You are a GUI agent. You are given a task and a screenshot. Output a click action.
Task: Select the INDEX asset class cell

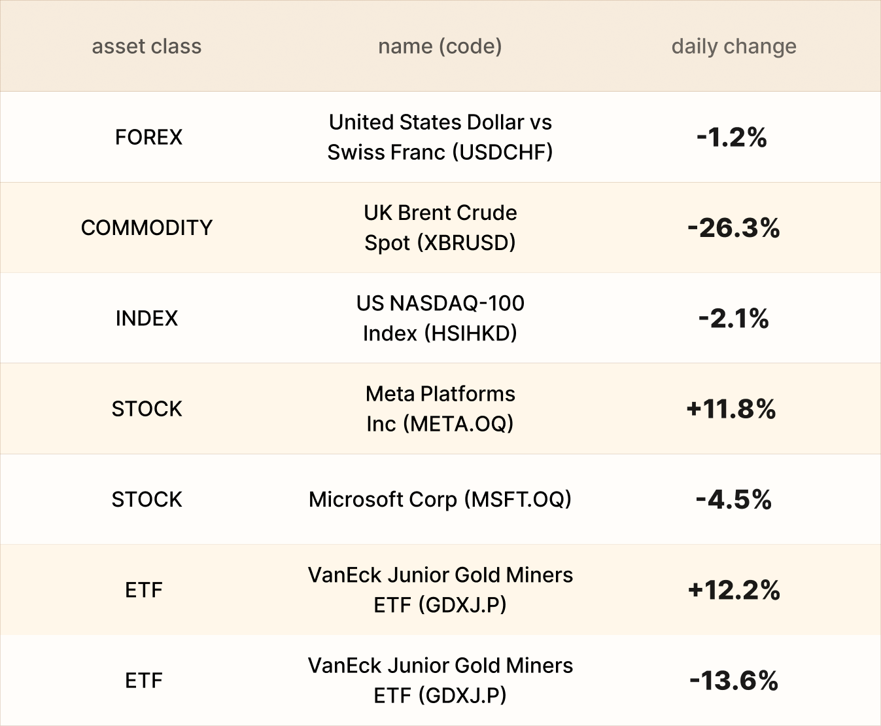pos(147,318)
